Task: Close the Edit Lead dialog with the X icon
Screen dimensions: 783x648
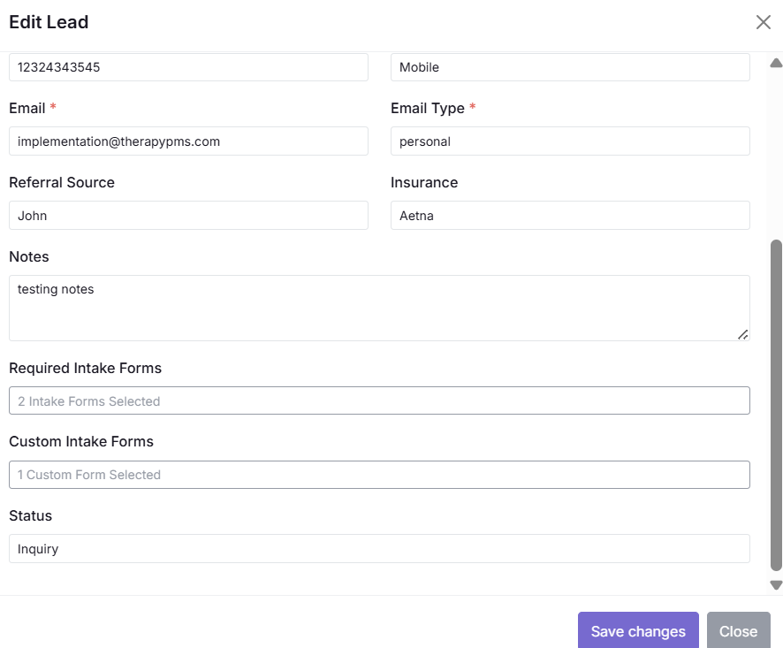Action: coord(764,22)
